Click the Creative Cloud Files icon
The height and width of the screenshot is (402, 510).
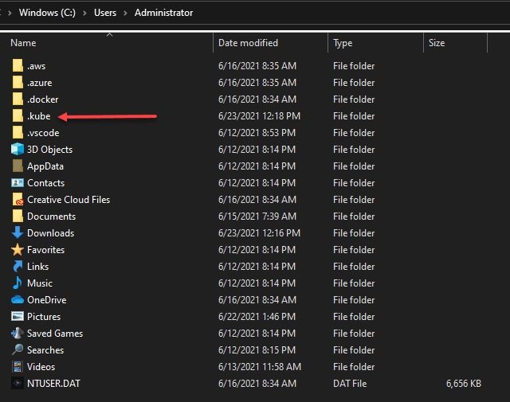pos(18,200)
